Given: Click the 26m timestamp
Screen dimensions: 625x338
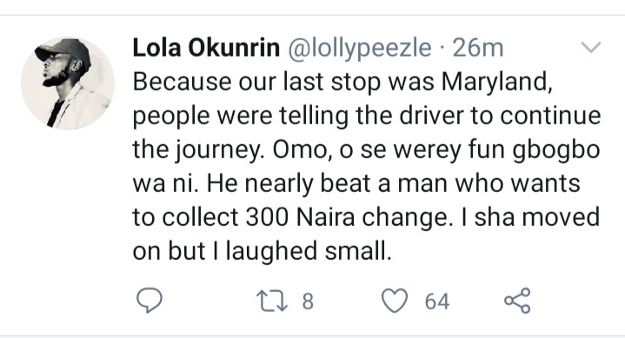Looking at the screenshot, I should pos(478,49).
